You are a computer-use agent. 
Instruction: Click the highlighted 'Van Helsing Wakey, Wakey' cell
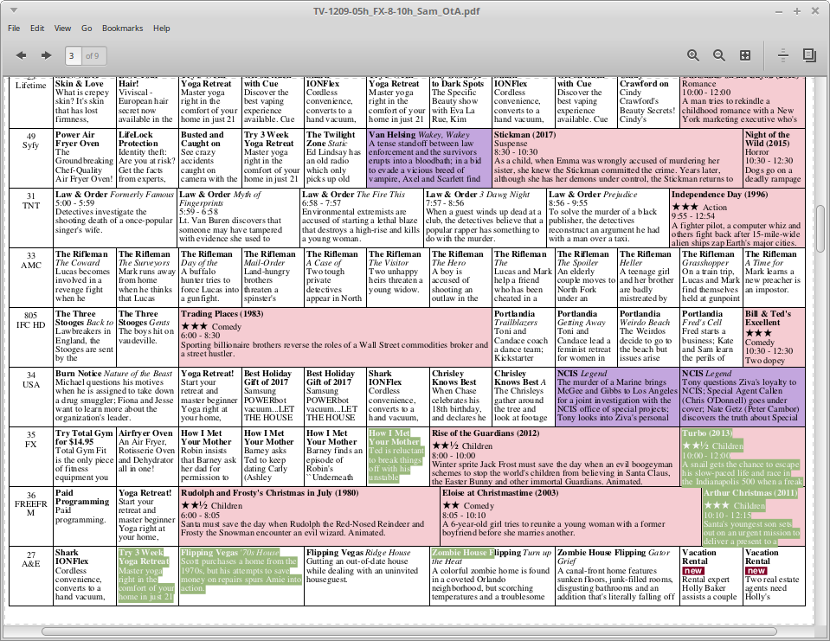[429, 157]
